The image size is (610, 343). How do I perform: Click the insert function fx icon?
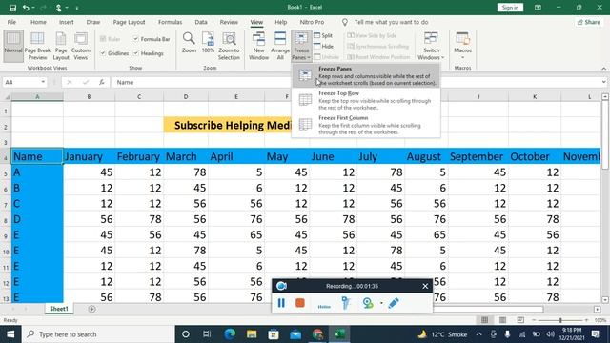(x=102, y=82)
